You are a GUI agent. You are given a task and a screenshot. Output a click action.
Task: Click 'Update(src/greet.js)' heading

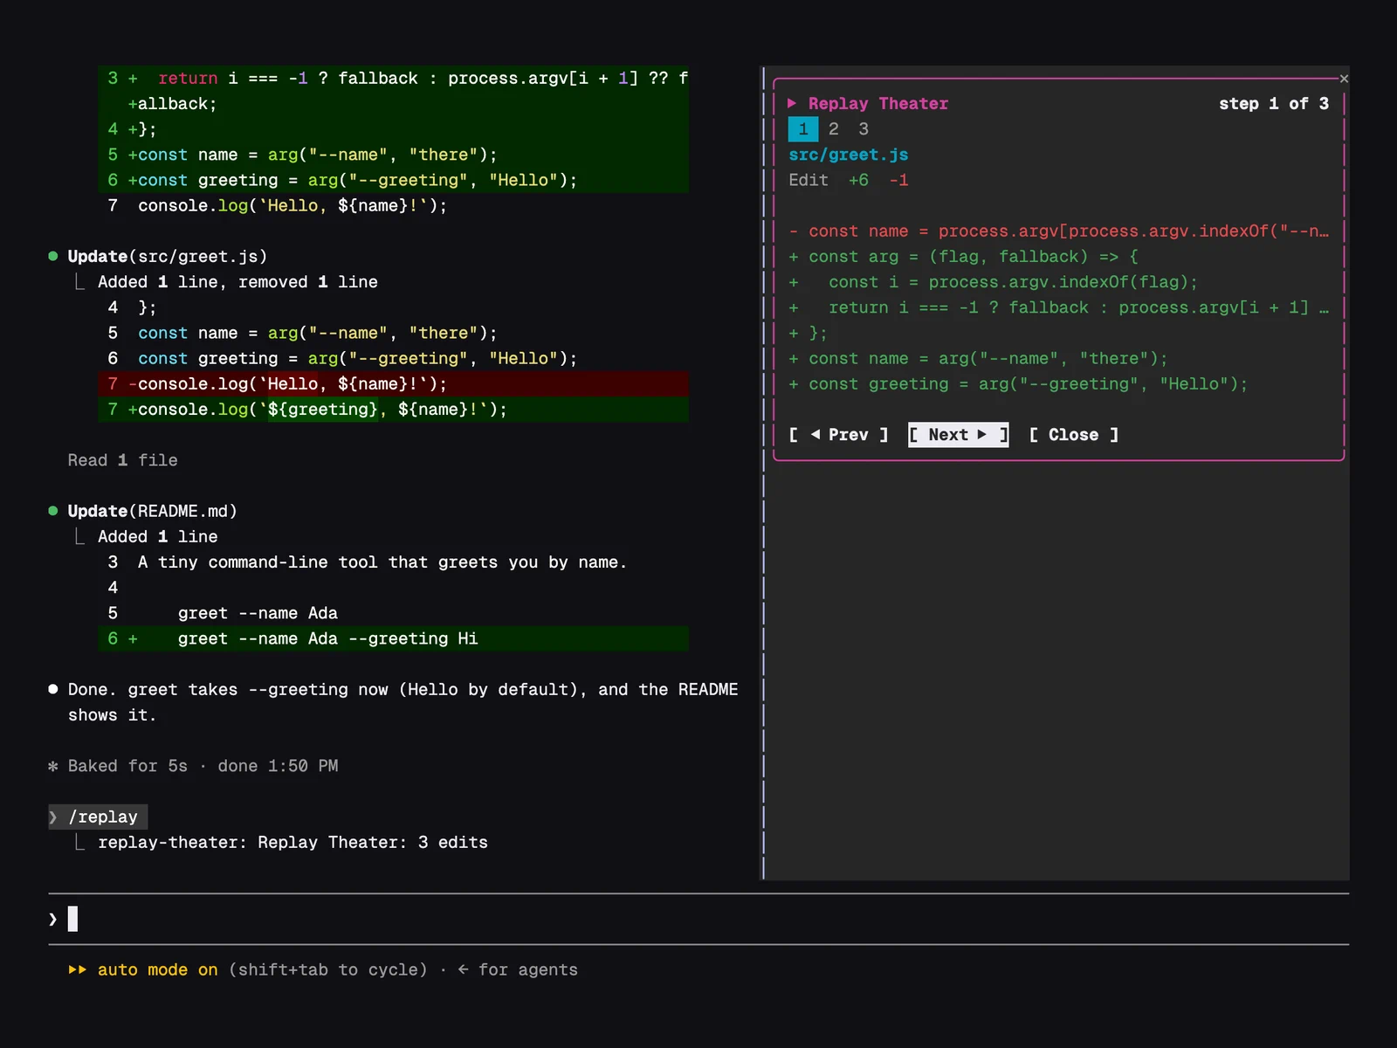point(168,256)
